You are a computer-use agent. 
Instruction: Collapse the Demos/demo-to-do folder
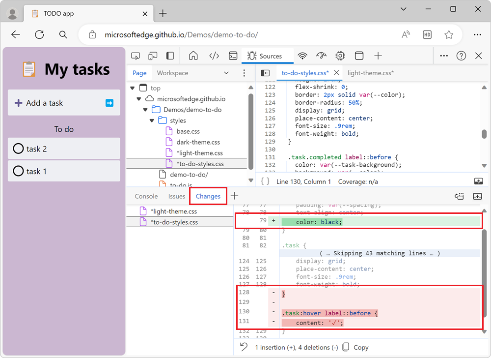pyautogui.click(x=145, y=110)
